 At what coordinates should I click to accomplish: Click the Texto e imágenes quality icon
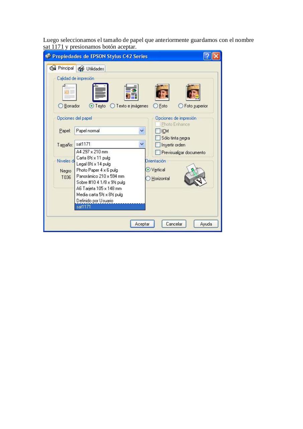point(131,92)
